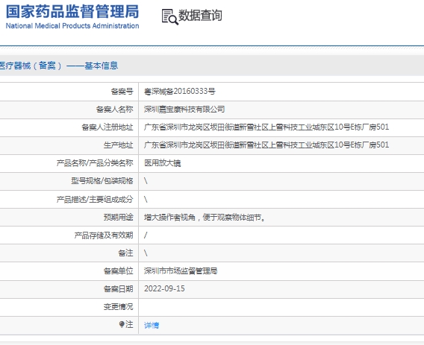Click the 备案人注册地址 label
This screenshot has height=345, width=424.
coord(107,127)
